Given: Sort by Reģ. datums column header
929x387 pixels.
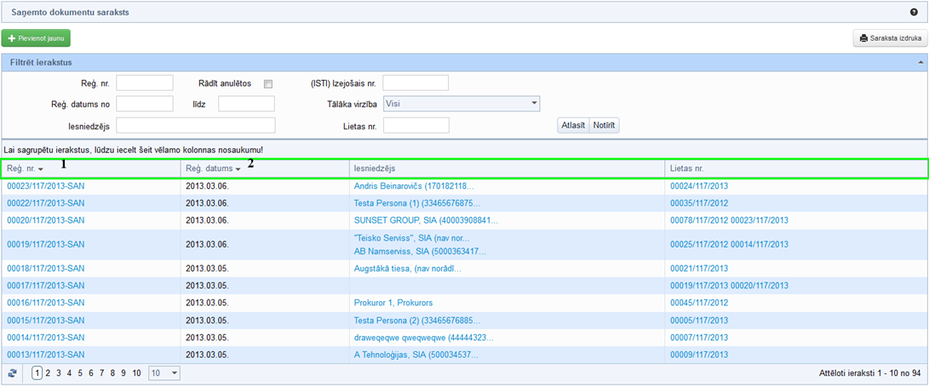Looking at the screenshot, I should [213, 168].
